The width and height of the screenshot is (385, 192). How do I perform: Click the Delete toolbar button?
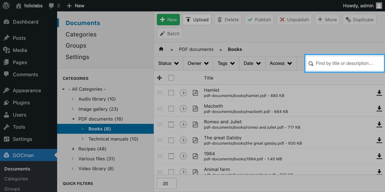click(228, 20)
